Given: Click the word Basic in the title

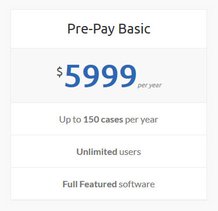Looking at the screenshot, I should click(x=134, y=28).
